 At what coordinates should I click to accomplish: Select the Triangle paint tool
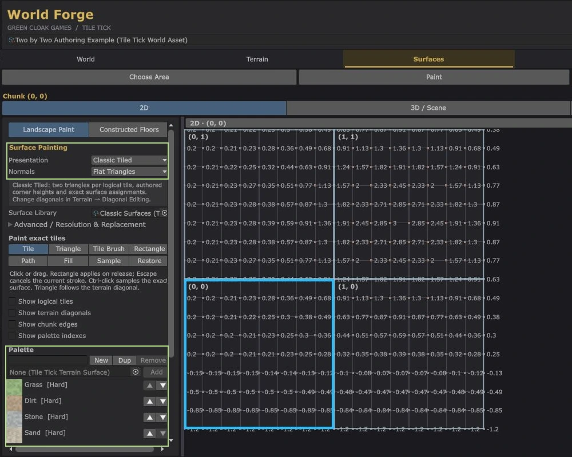coord(68,249)
